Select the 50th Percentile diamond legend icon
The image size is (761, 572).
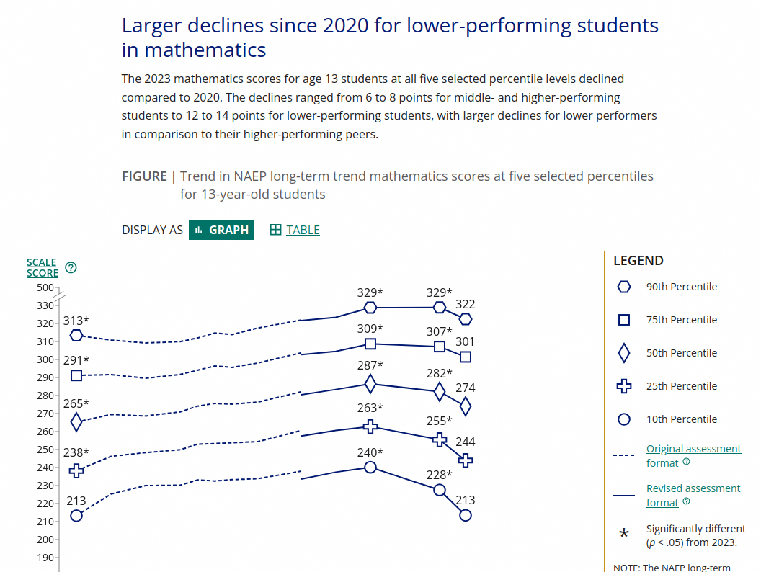pyautogui.click(x=624, y=353)
